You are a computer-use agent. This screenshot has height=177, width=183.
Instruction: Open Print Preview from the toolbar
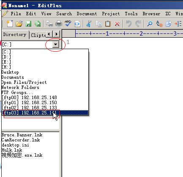[x=49, y=24]
